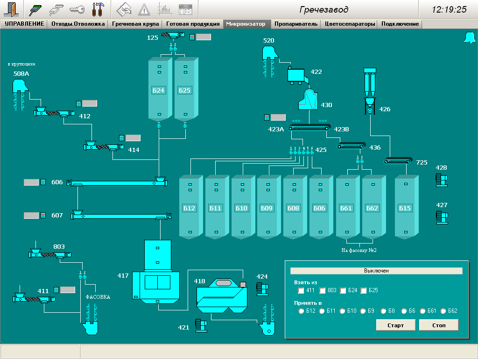
Task: Open the screwdriver and hammer settings
Action: pos(98,9)
